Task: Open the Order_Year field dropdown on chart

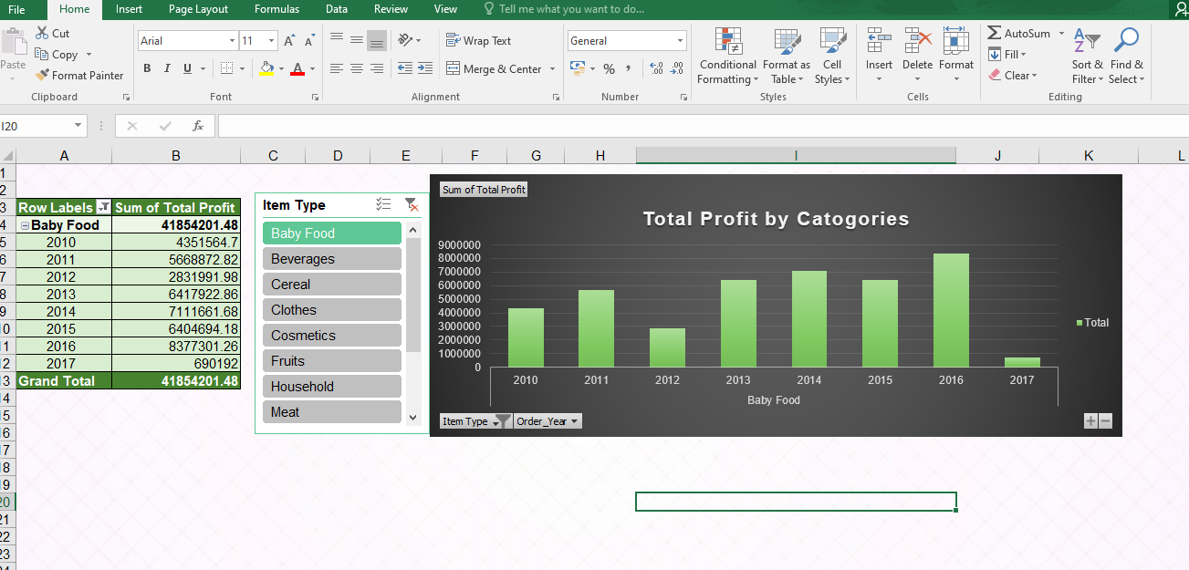Action: [575, 420]
